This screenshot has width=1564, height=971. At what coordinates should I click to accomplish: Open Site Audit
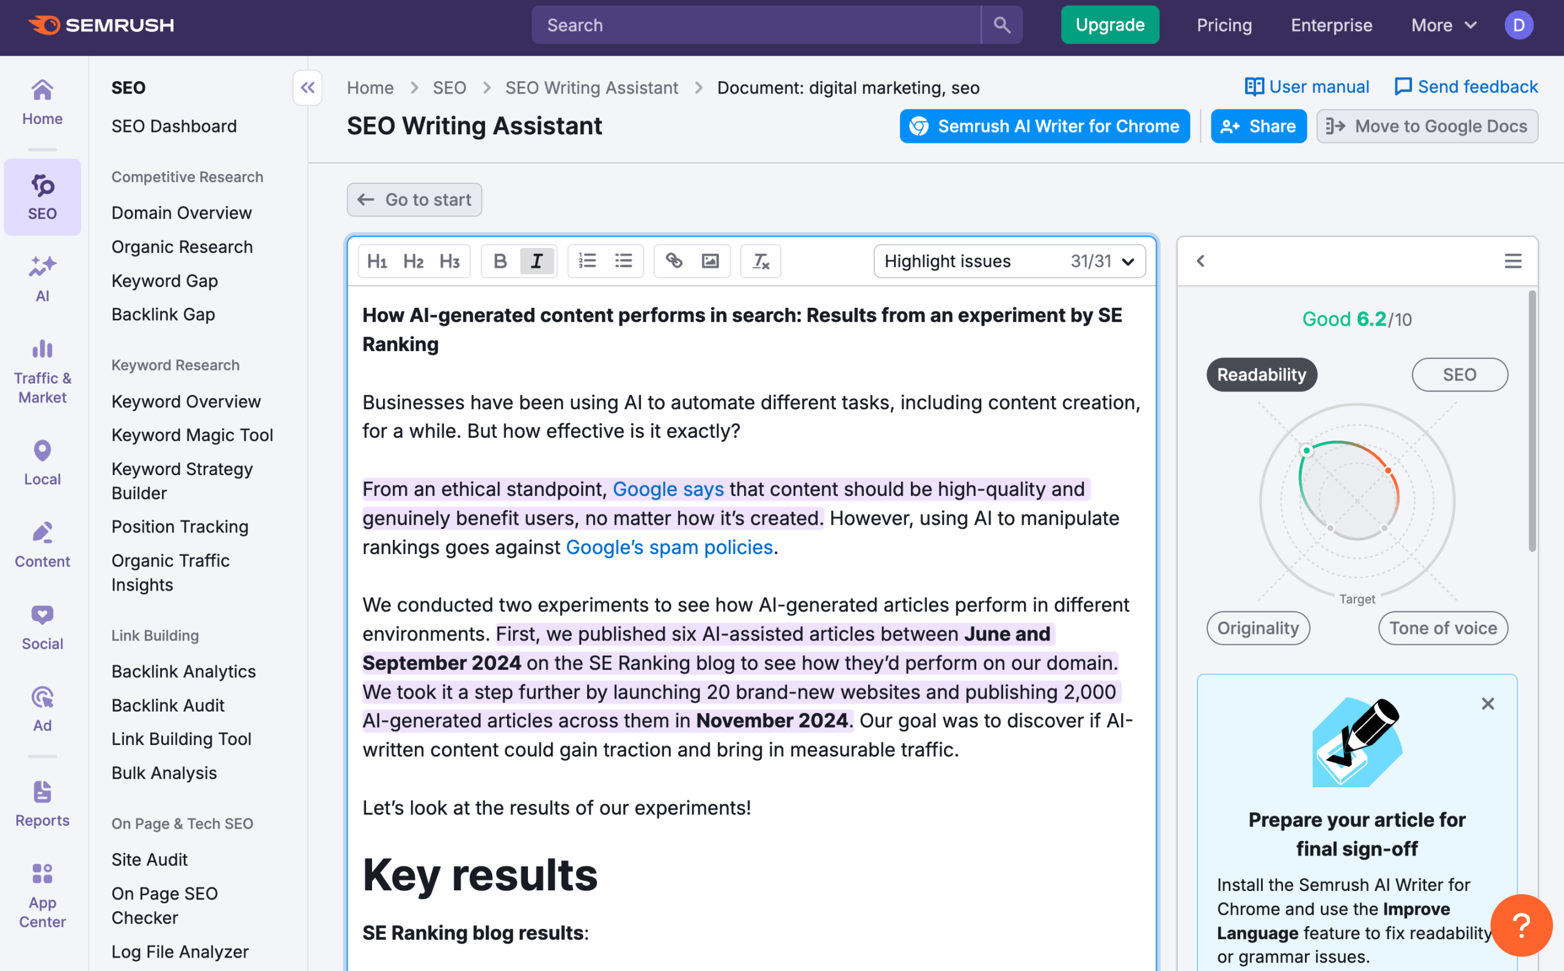[x=149, y=859]
